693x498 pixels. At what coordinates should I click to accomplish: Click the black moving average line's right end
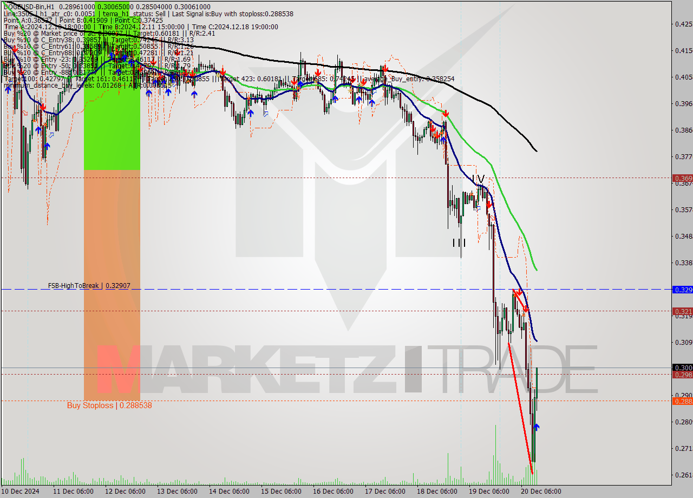535,150
